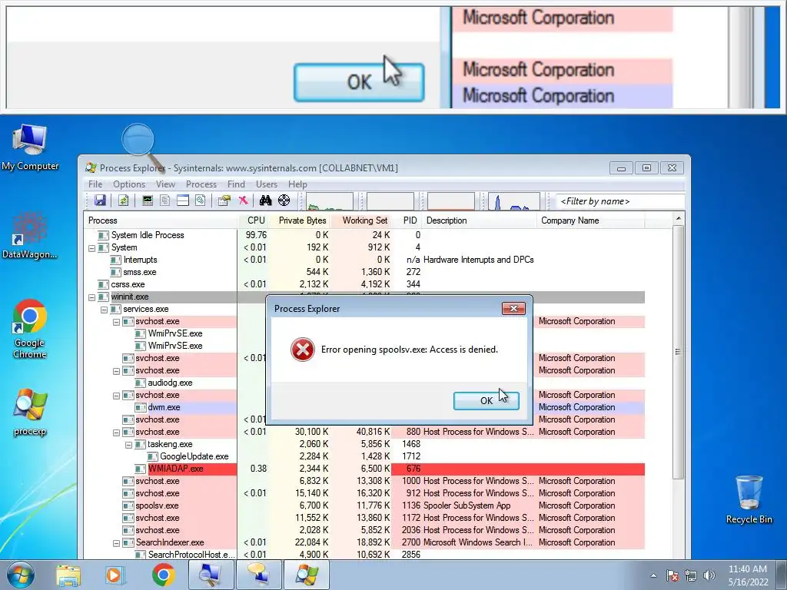This screenshot has width=787, height=590.
Task: Click the Filter by name field
Action: click(x=620, y=201)
